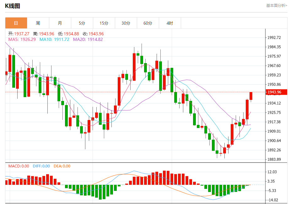Click the -14.02 MACD axis label
This screenshot has height=204, width=290.
pos(273,200)
